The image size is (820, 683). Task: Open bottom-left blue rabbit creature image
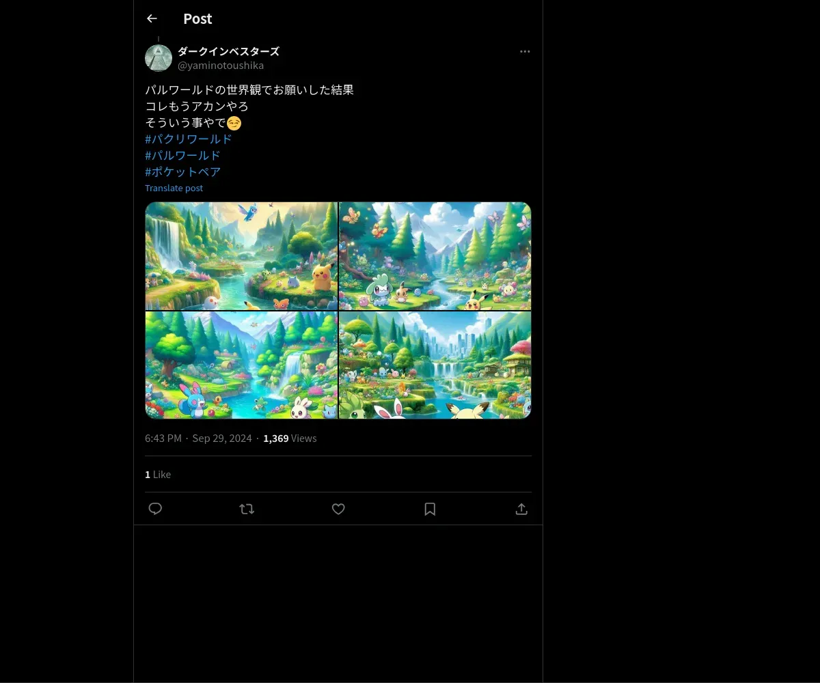241,365
